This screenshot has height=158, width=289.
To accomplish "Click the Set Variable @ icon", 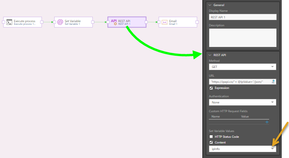I will point(60,22).
